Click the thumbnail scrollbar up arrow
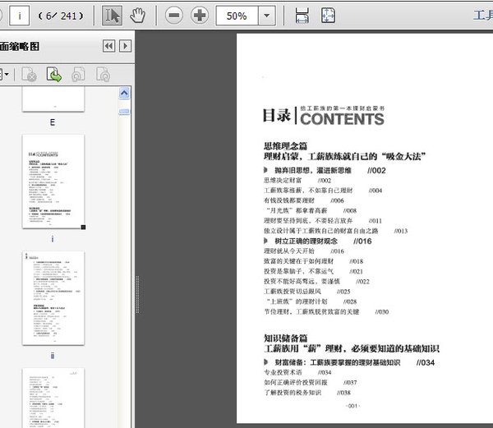493x428 pixels. [124, 92]
